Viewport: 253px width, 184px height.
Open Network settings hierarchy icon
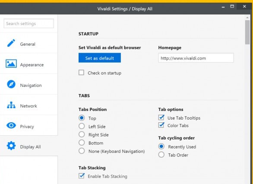[11, 105]
